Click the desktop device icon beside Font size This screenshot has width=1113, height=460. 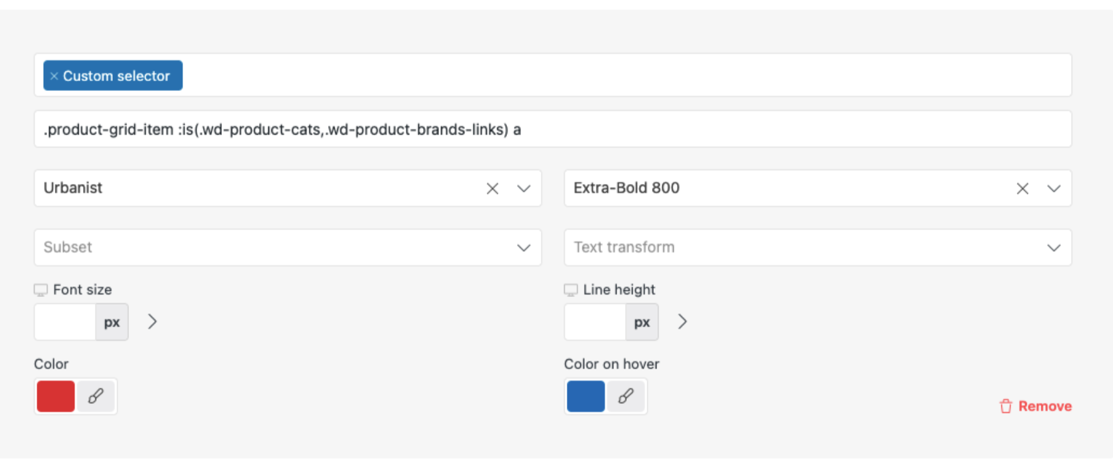pyautogui.click(x=41, y=290)
